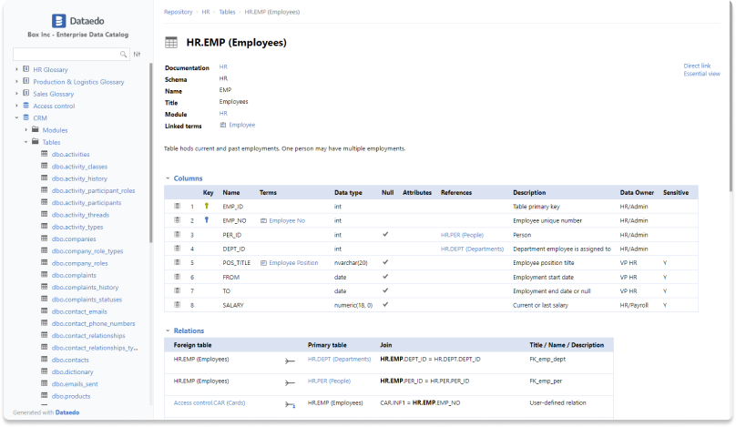The width and height of the screenshot is (736, 427).
Task: Collapse the CRM tree node
Action: coord(15,117)
